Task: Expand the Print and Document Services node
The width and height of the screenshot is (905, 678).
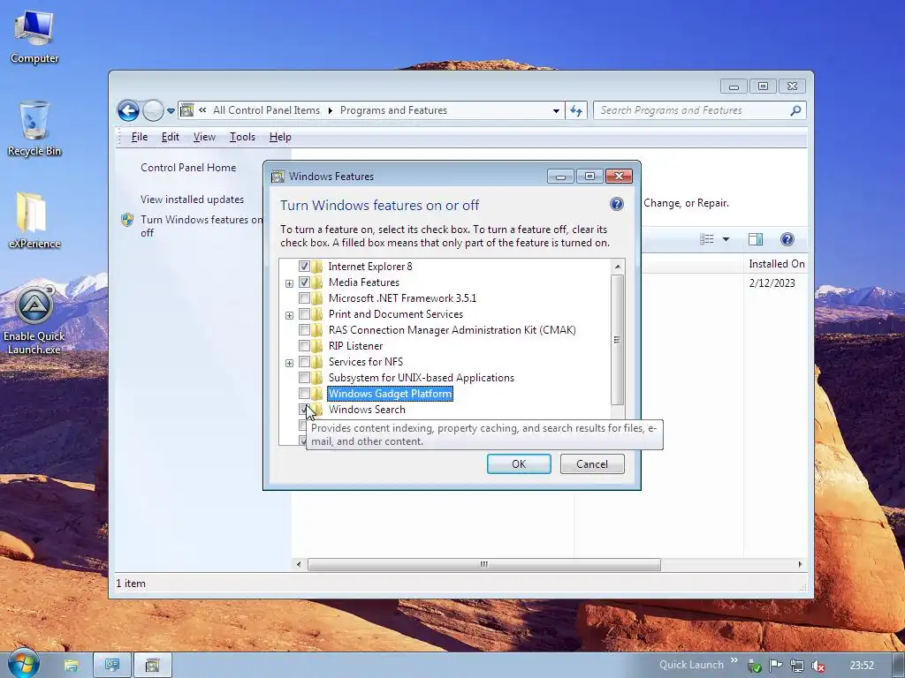Action: coord(289,315)
